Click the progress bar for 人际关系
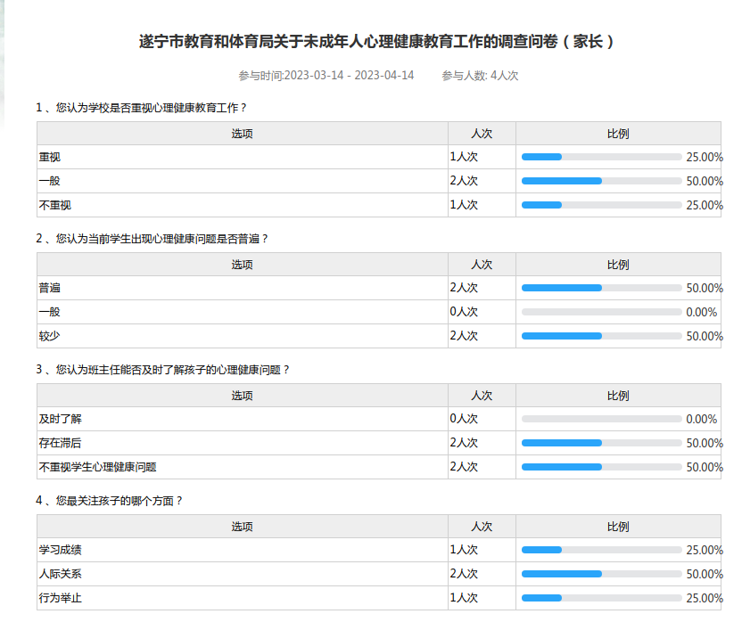This screenshot has width=742, height=622. point(601,574)
